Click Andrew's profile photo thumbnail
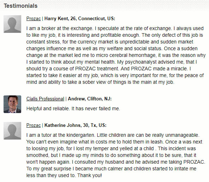This screenshot has height=182, width=209. 12,104
